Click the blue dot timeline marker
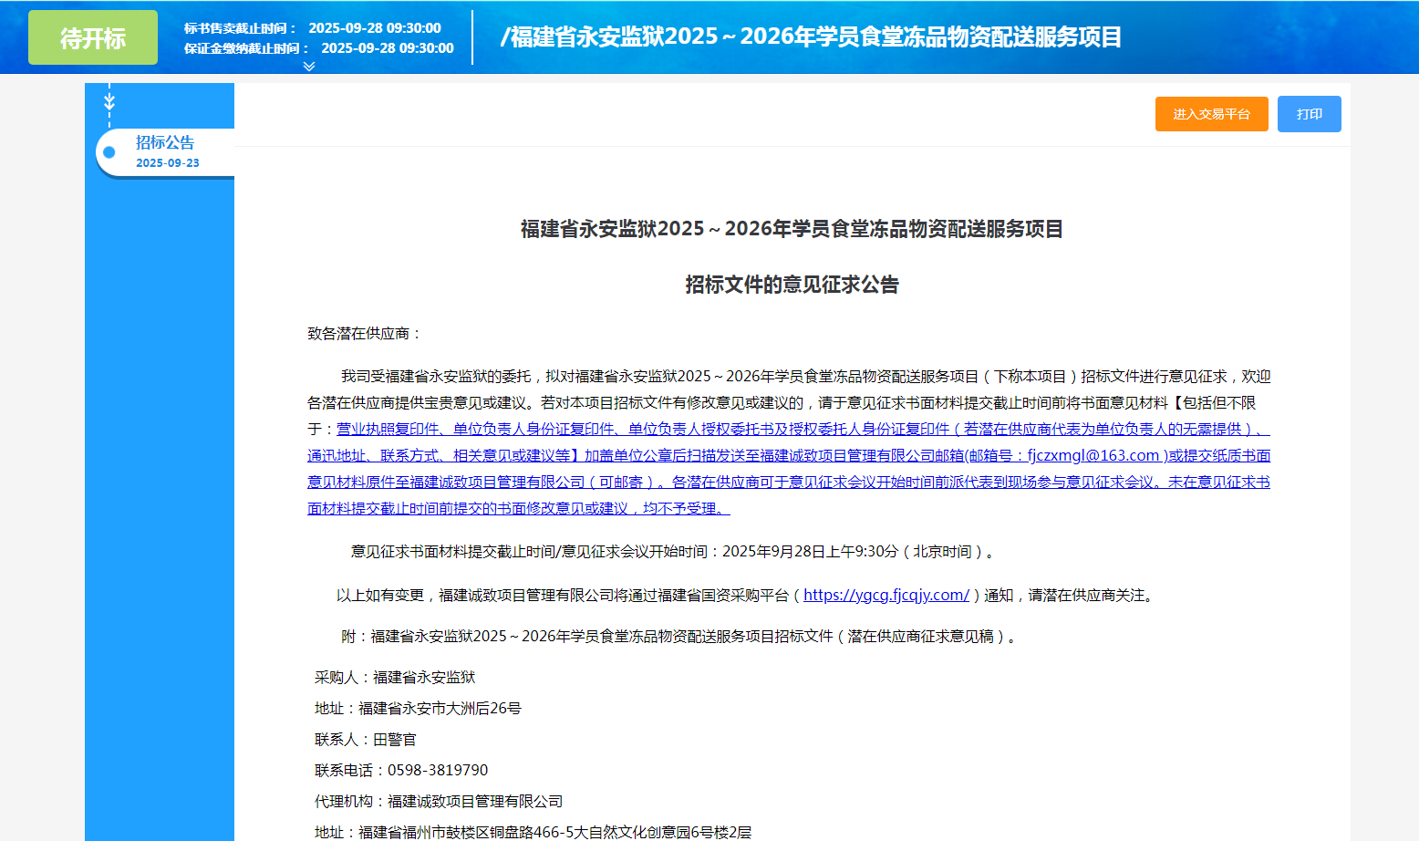 [109, 152]
